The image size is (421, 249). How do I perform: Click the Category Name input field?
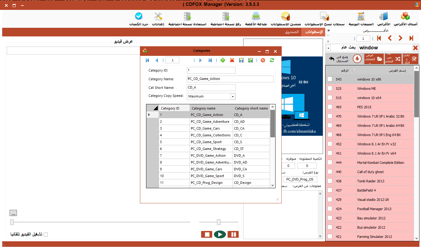click(x=230, y=79)
